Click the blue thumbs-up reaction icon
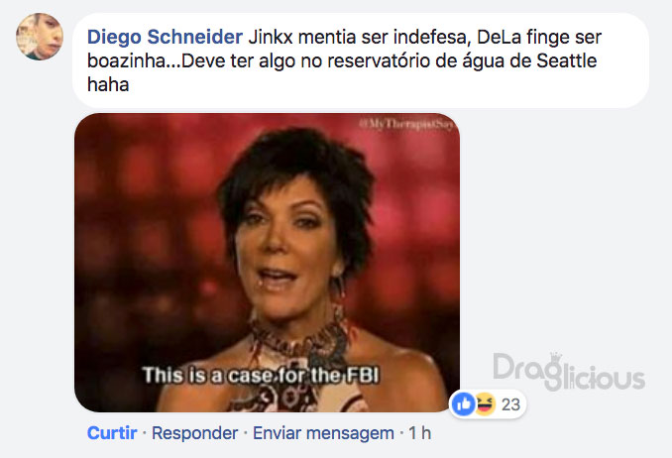 click(463, 403)
